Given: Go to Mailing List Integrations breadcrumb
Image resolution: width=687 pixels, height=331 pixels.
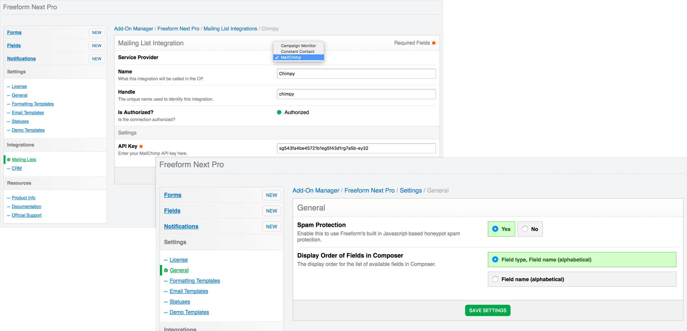Looking at the screenshot, I should [x=230, y=29].
